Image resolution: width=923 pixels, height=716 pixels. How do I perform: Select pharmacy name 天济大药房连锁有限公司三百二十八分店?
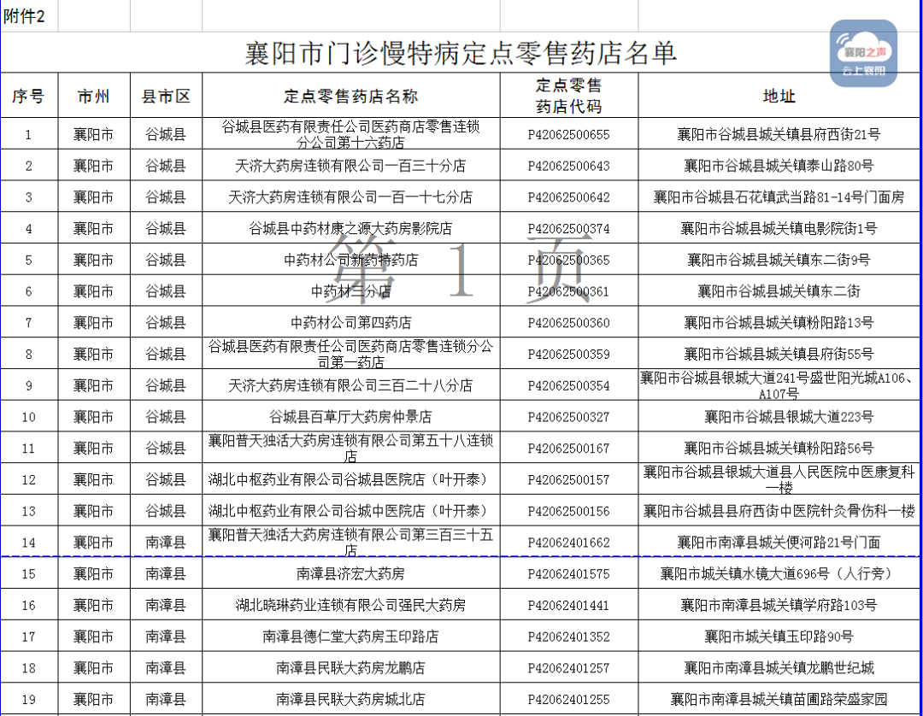[x=351, y=385]
